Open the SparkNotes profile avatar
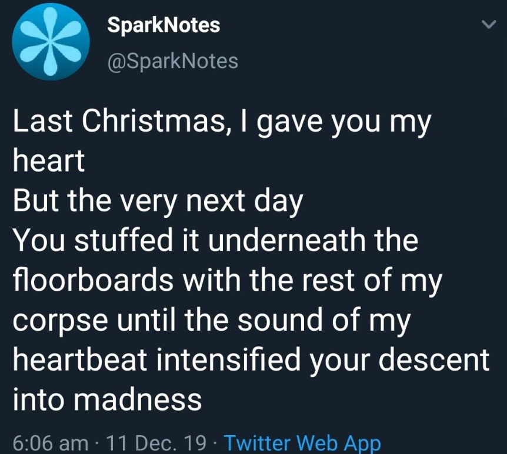This screenshot has width=507, height=454. pyautogui.click(x=51, y=42)
